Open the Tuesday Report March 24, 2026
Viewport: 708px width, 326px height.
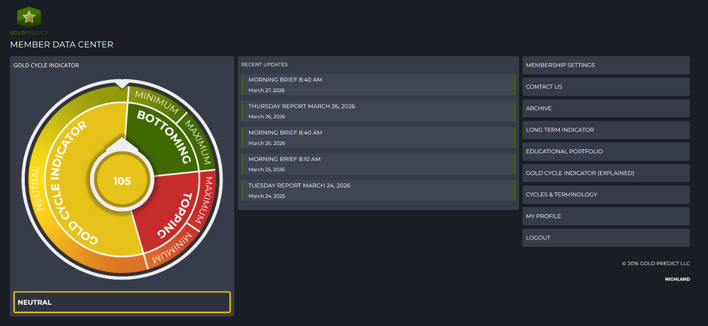[379, 190]
